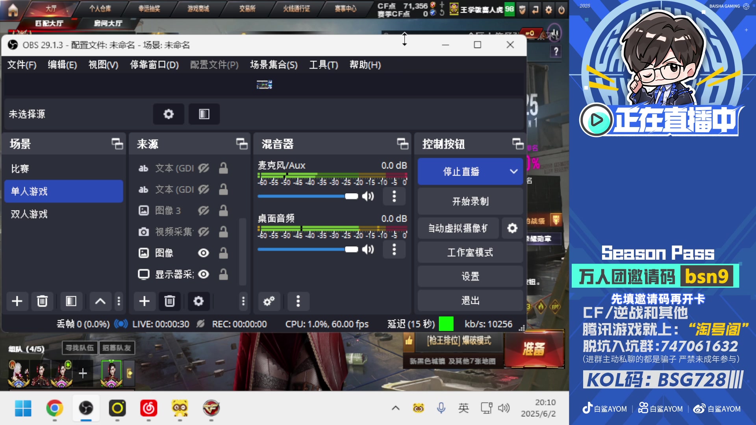Open scenes toolbar more-options dots
The width and height of the screenshot is (756, 425).
pos(119,301)
